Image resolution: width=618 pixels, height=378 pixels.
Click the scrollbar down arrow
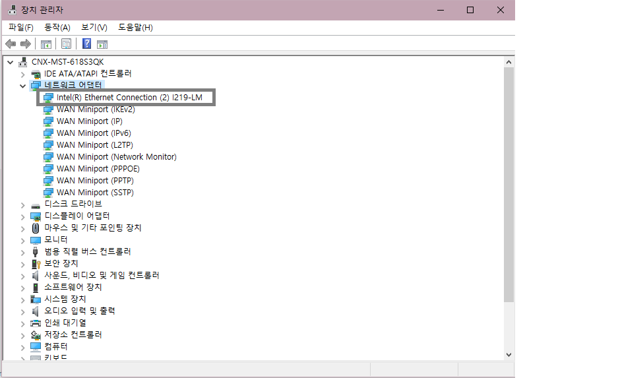point(509,355)
